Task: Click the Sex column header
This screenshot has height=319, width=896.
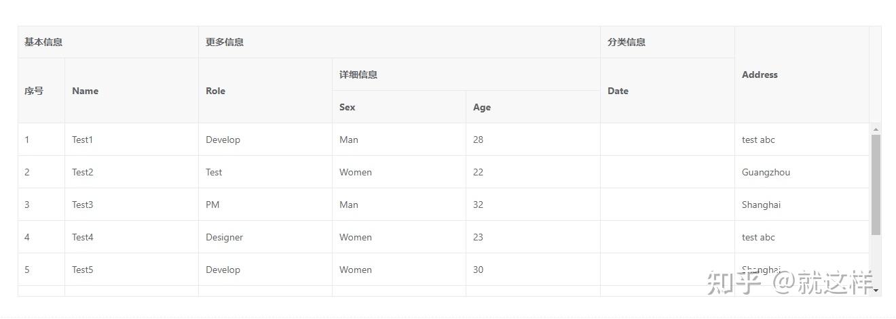Action: tap(348, 107)
